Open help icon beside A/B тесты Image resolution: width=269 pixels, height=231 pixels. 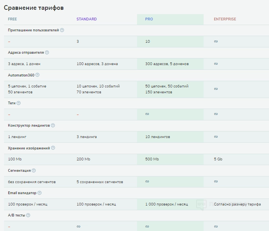28,215
